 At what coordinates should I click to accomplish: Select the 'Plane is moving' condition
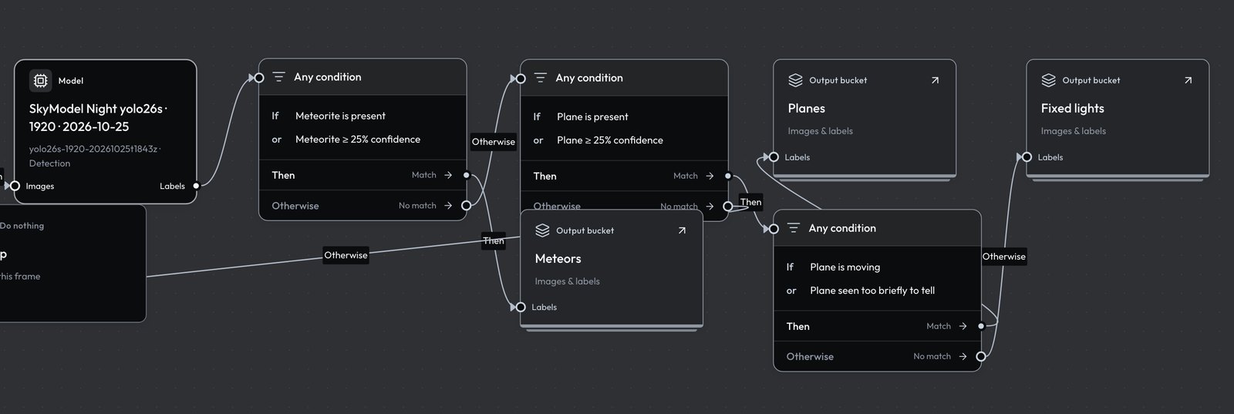click(x=845, y=267)
